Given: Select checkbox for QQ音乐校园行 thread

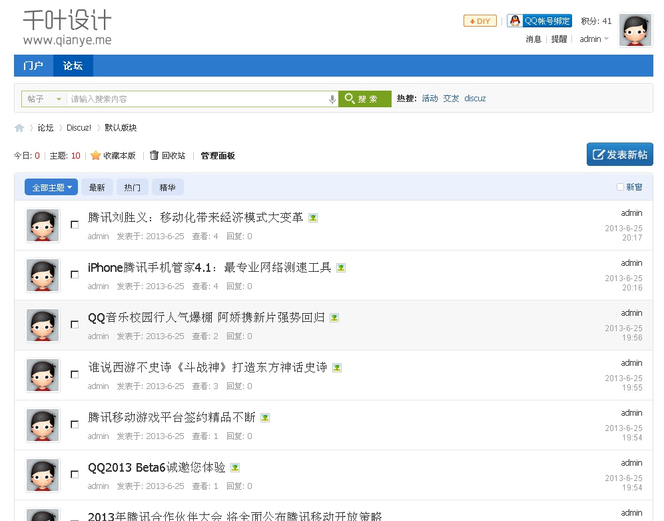Looking at the screenshot, I should [75, 324].
